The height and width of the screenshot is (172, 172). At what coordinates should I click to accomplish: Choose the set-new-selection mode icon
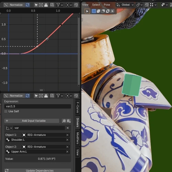coord(94,11)
